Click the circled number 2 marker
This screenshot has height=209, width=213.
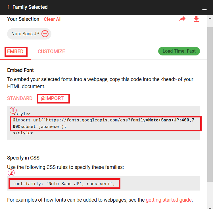[x=11, y=173]
